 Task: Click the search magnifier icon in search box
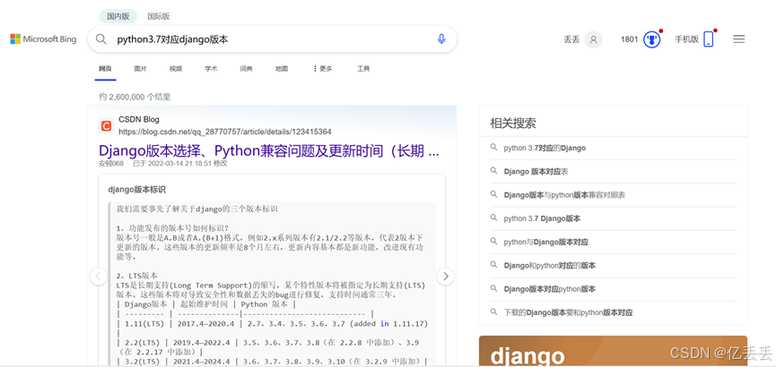(101, 39)
